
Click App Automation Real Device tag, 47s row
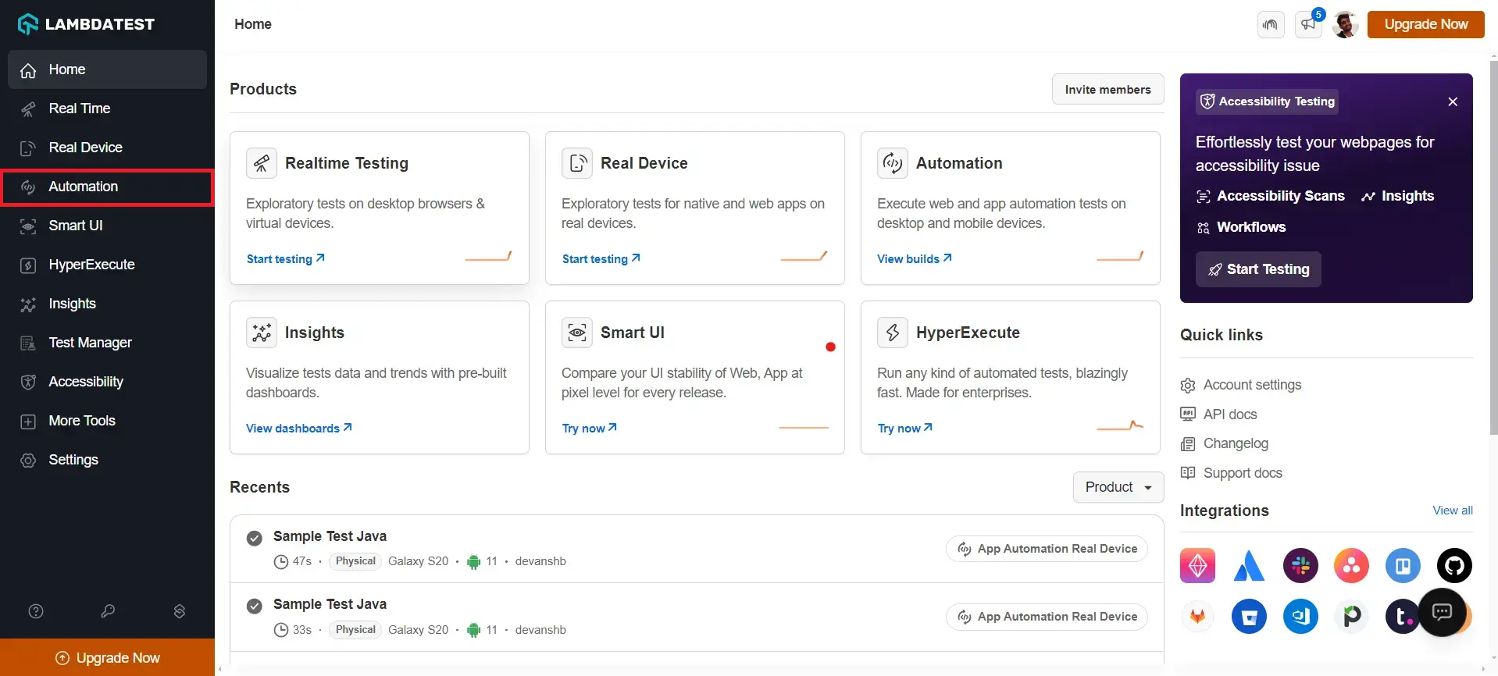pyautogui.click(x=1047, y=549)
